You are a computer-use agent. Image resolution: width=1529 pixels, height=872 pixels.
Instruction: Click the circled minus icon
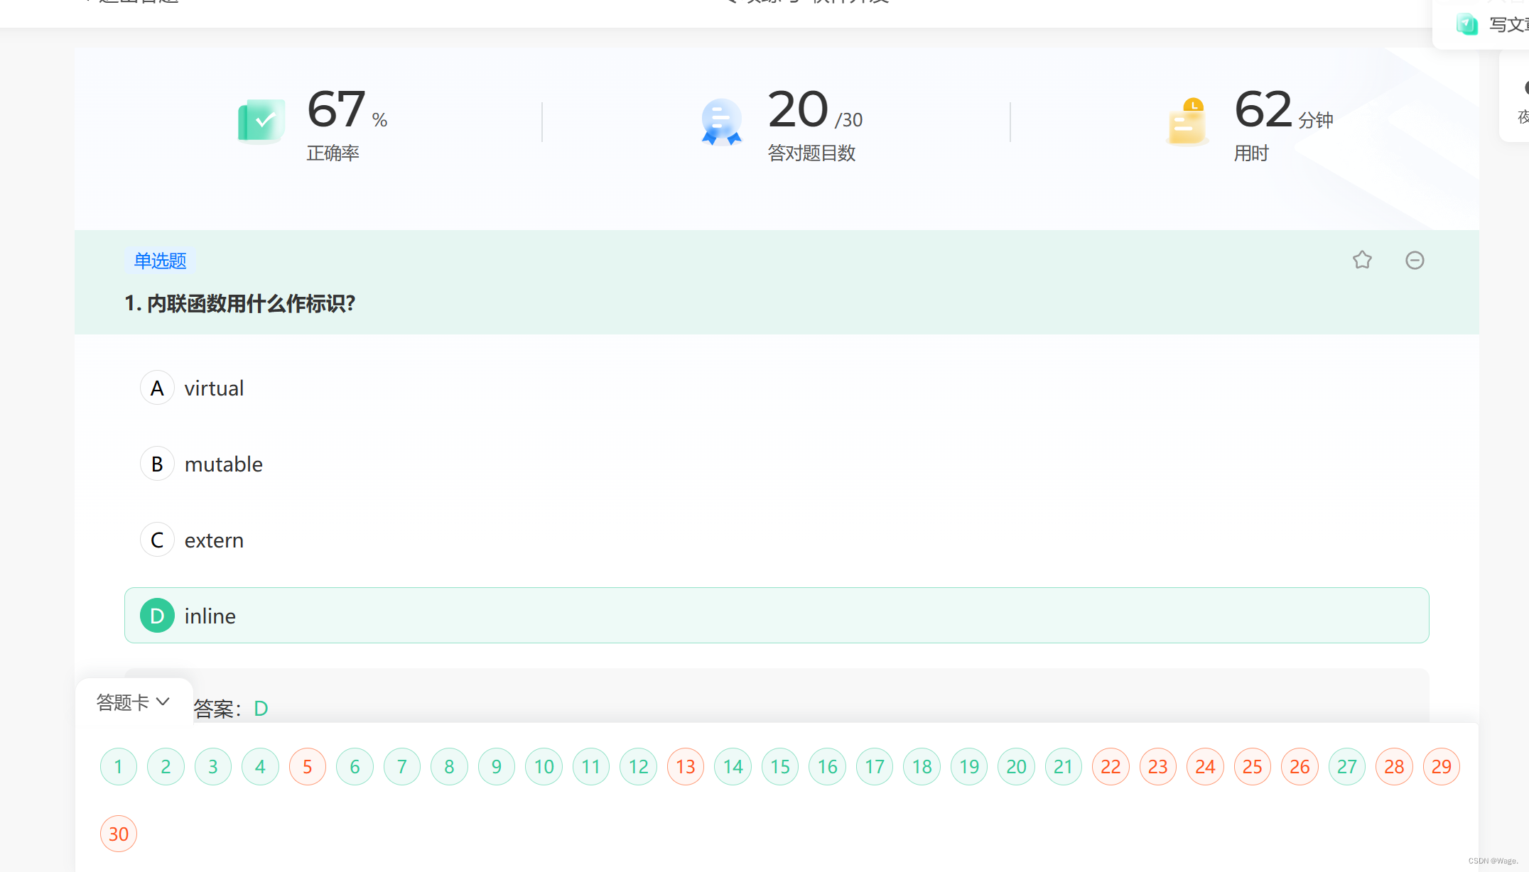[x=1414, y=261]
